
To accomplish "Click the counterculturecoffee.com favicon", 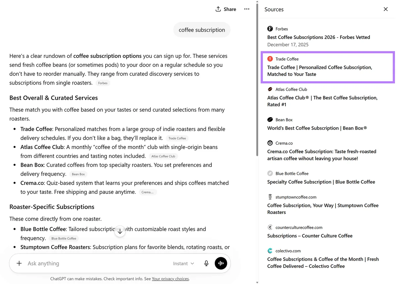I will coord(270,227).
